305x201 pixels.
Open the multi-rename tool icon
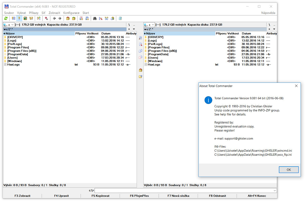coord(101,18)
